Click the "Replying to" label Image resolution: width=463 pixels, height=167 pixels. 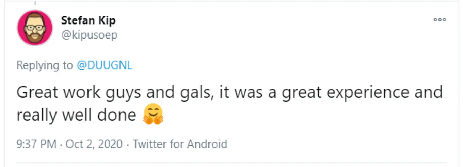point(44,65)
